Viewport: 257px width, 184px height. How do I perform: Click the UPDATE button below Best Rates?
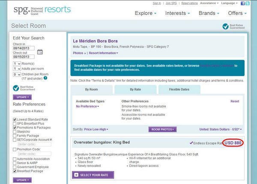click(22, 97)
